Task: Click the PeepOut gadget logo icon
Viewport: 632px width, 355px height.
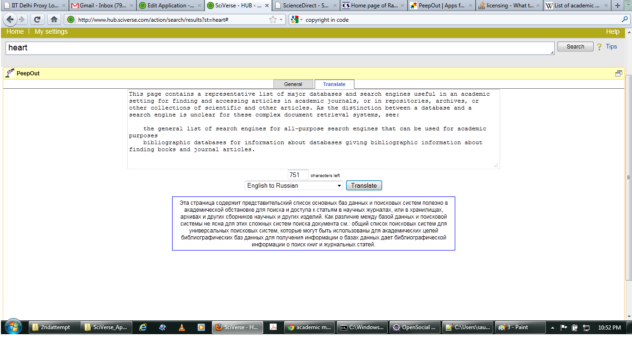Action: 10,73
